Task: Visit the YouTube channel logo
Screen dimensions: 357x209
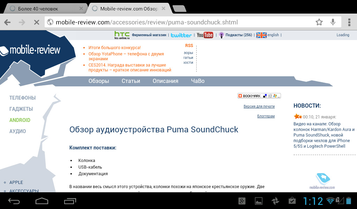Action: click(x=205, y=35)
